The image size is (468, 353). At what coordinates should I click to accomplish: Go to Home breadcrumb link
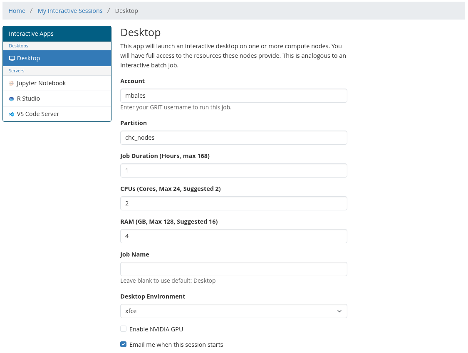[x=17, y=11]
